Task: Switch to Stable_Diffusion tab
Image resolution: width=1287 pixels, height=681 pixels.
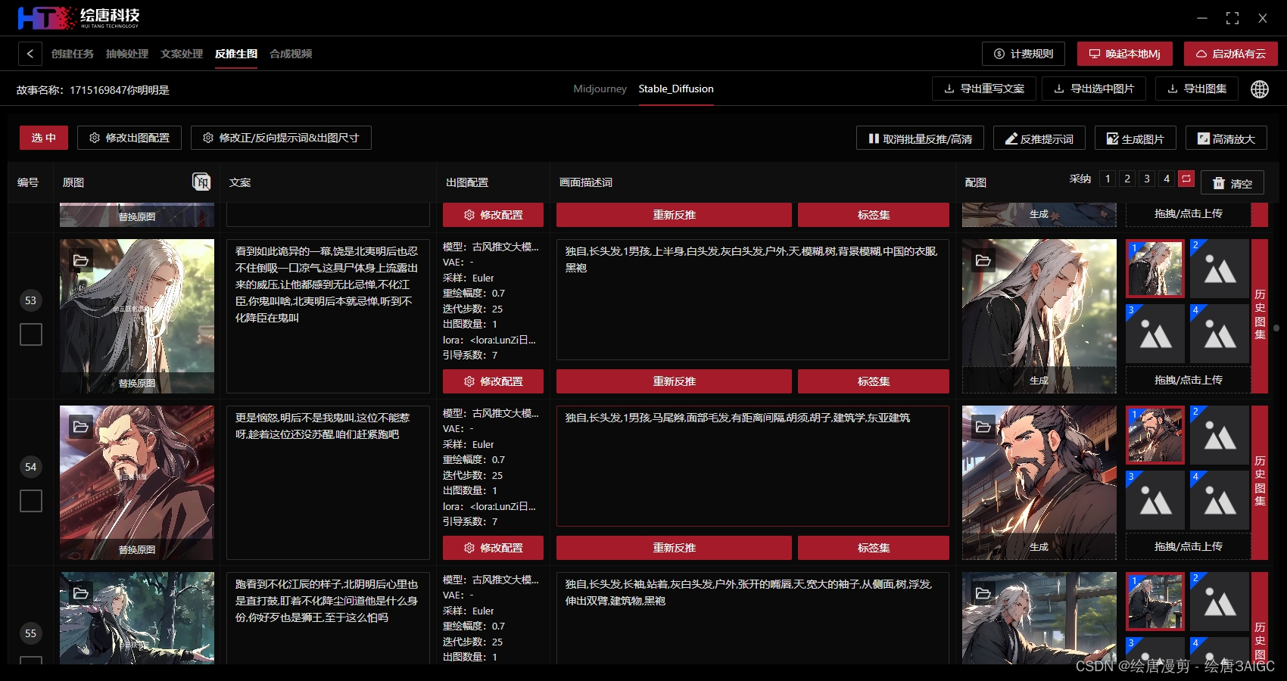Action: [676, 89]
